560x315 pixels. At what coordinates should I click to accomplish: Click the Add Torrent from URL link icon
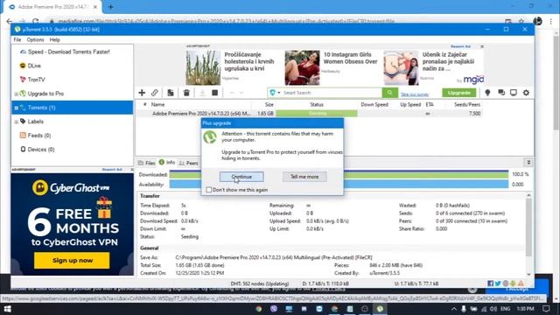click(154, 93)
